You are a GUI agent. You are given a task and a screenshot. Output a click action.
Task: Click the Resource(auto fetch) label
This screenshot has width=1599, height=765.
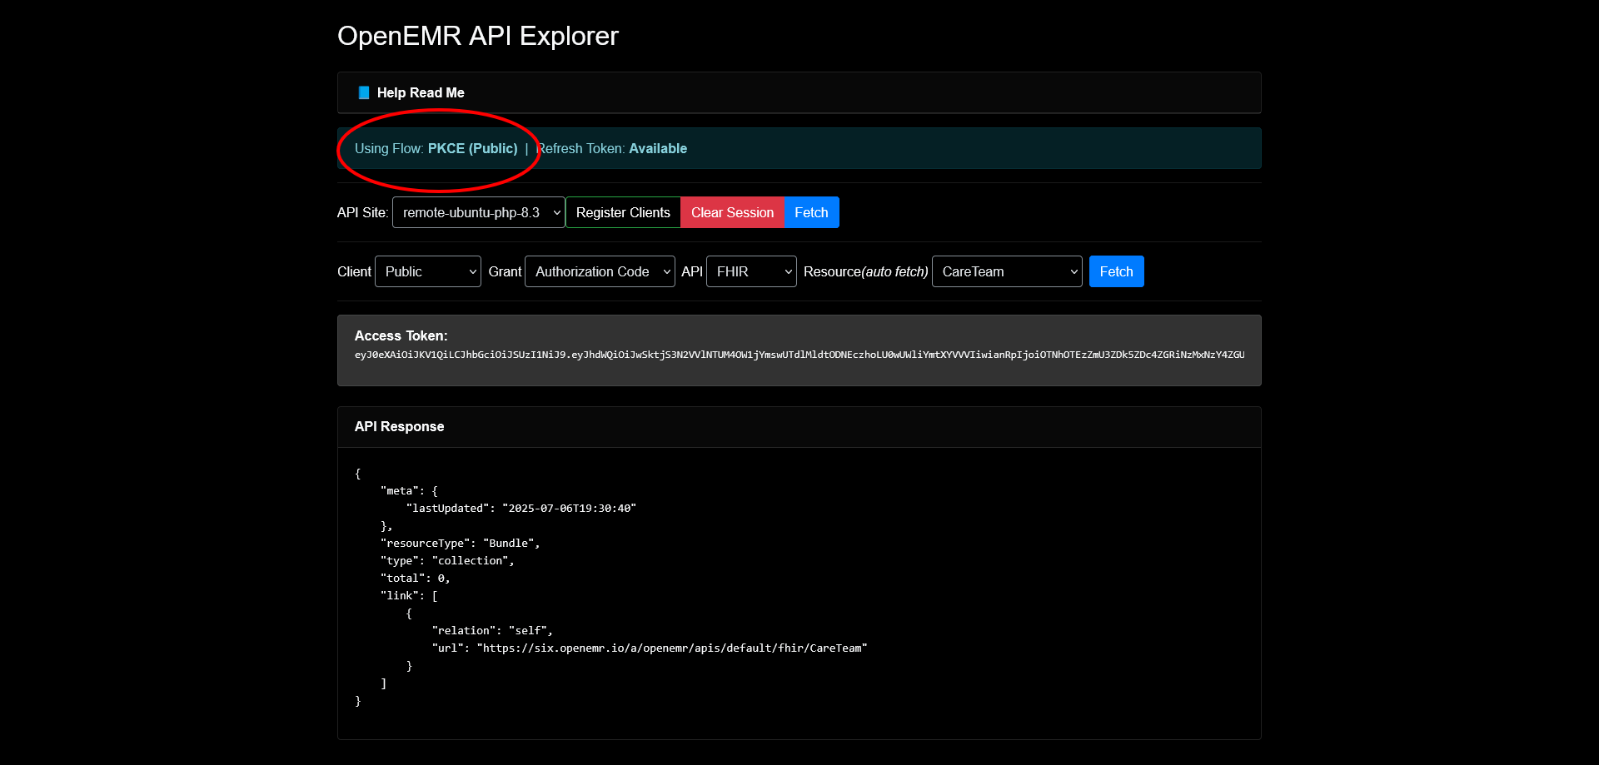pyautogui.click(x=865, y=271)
